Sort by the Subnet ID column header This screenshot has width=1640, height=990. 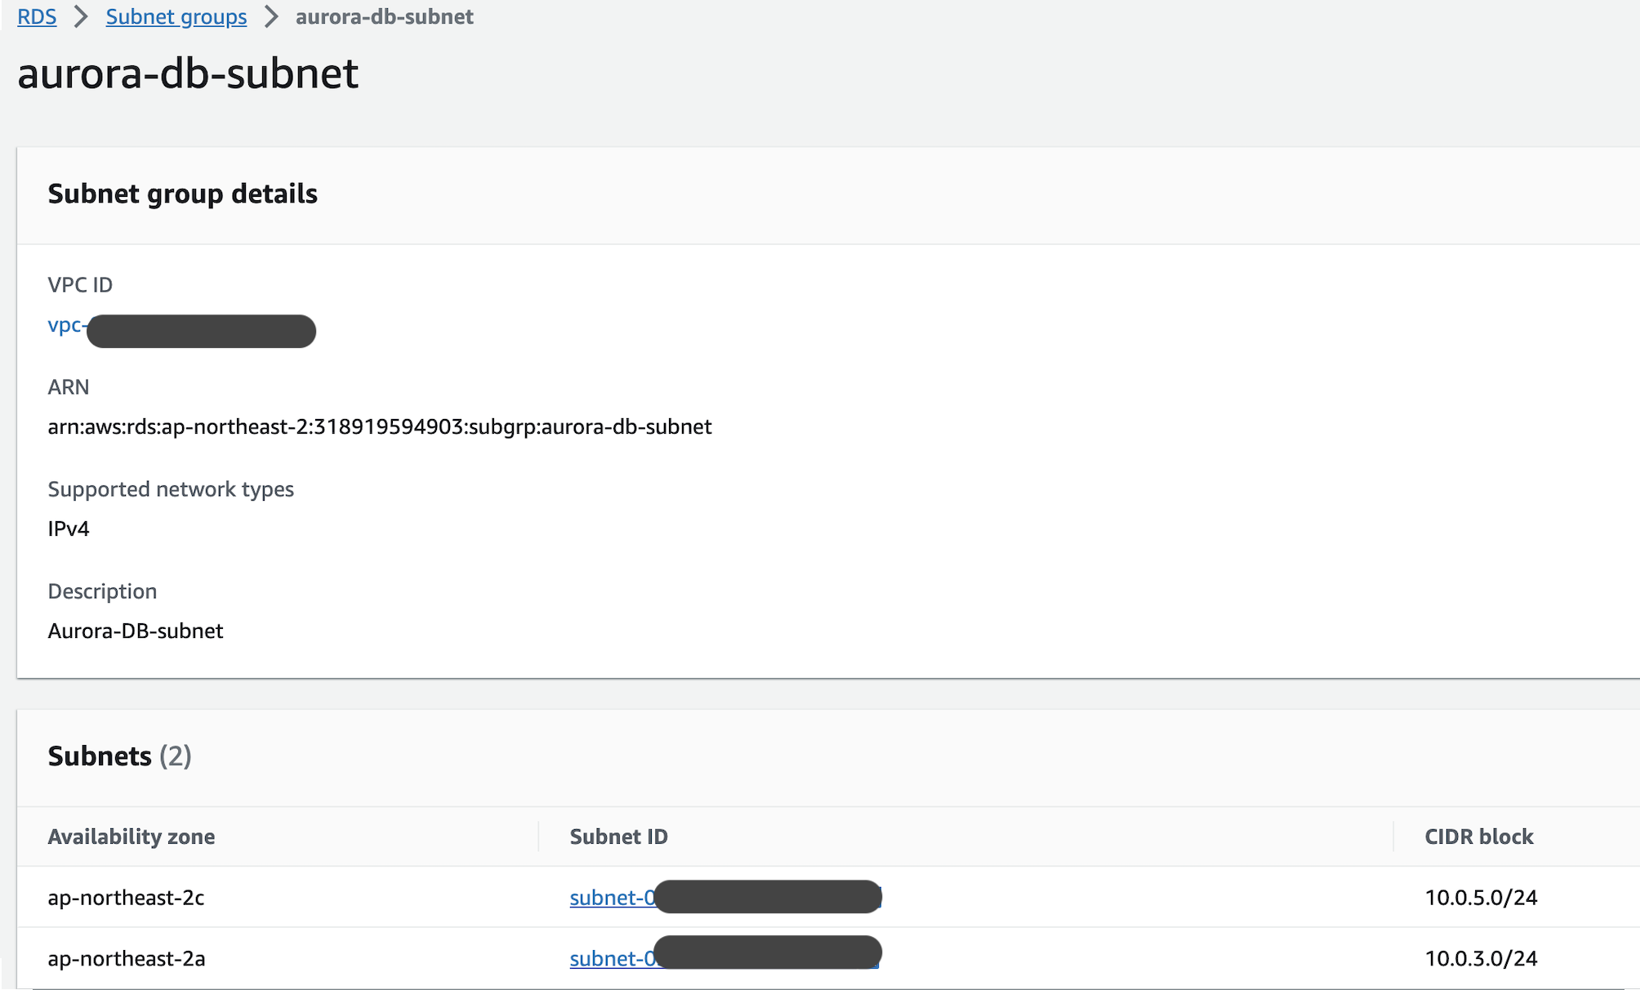[x=618, y=836]
